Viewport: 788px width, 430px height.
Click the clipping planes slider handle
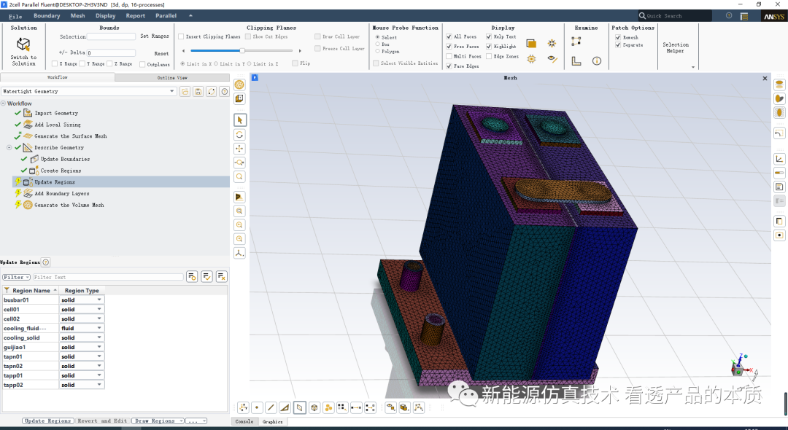point(242,51)
